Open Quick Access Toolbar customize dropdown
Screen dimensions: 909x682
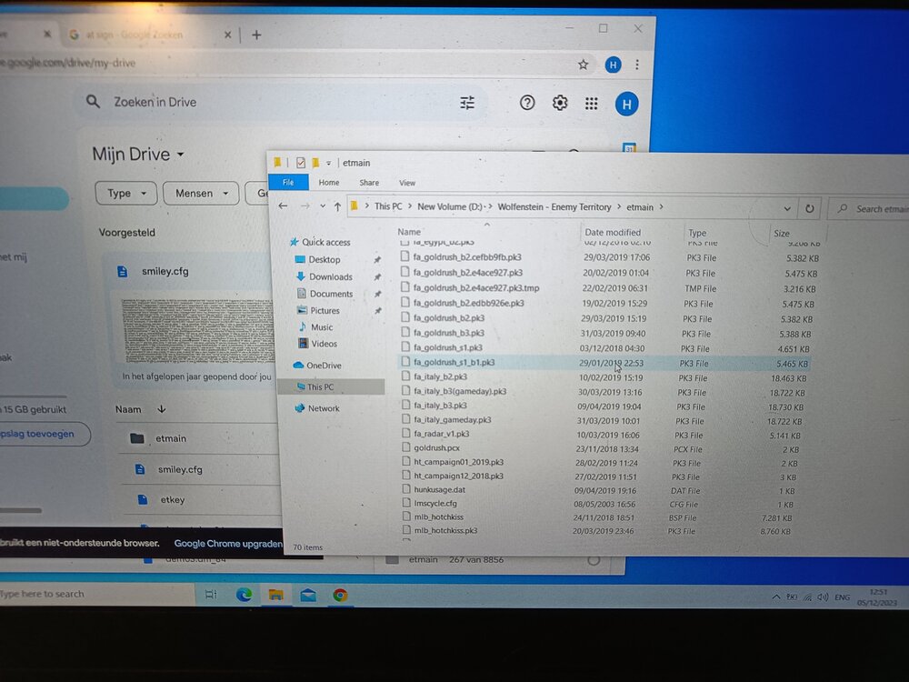pos(329,163)
